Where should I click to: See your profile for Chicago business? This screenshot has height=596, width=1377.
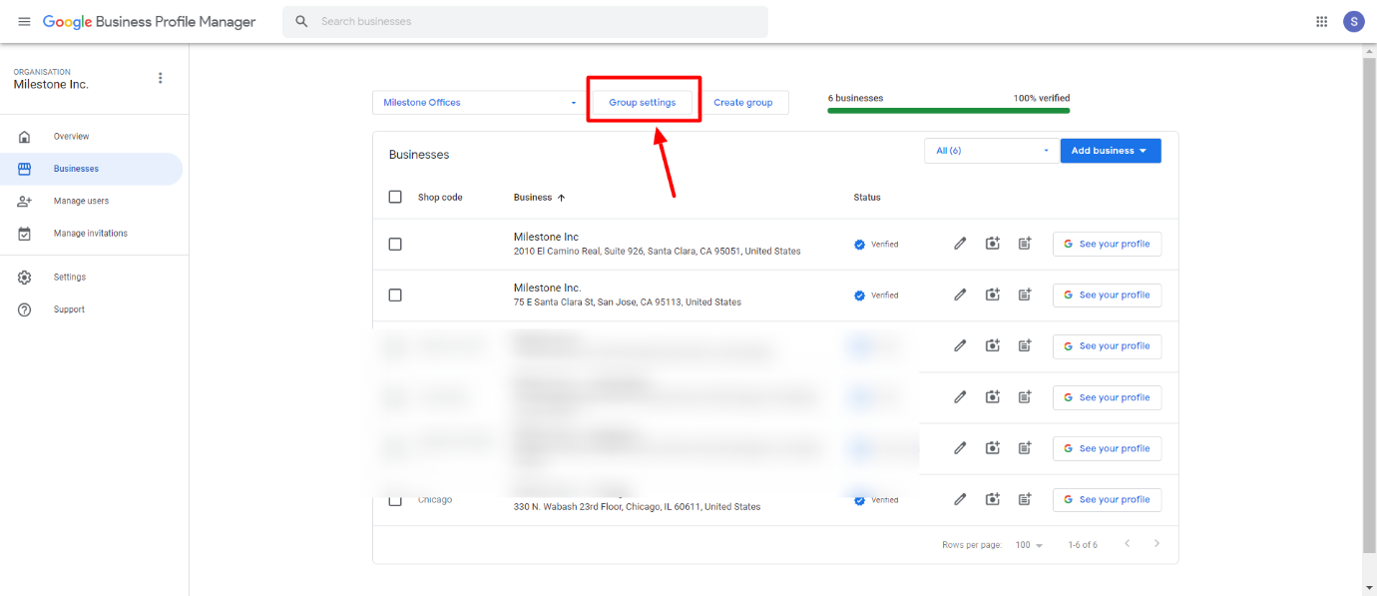pos(1107,499)
